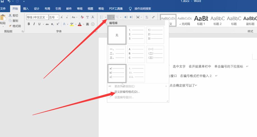Switch to the 审阅 (Review) tab
The width and height of the screenshot is (257, 137).
coord(80,9)
